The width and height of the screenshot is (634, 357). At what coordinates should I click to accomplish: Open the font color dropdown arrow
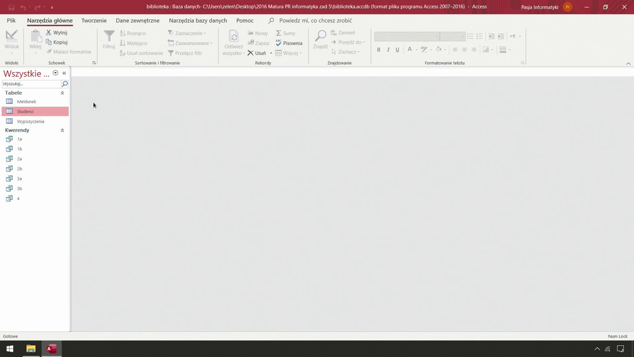click(x=416, y=50)
